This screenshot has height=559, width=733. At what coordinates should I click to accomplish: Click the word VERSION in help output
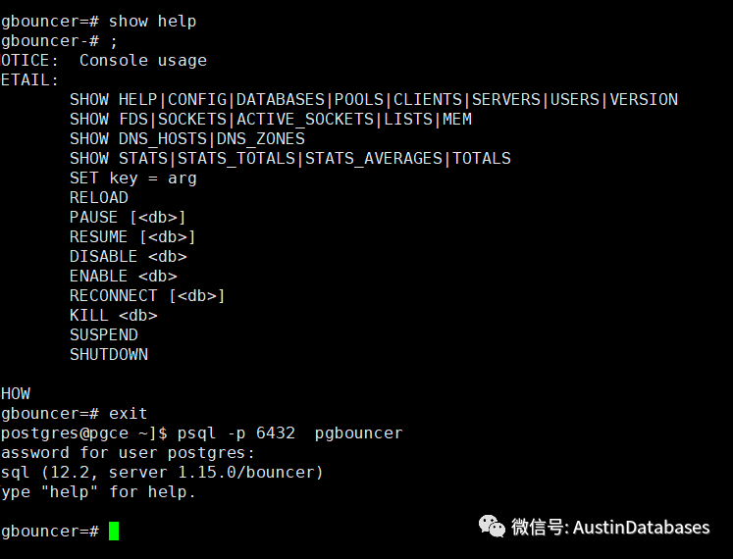click(x=644, y=99)
